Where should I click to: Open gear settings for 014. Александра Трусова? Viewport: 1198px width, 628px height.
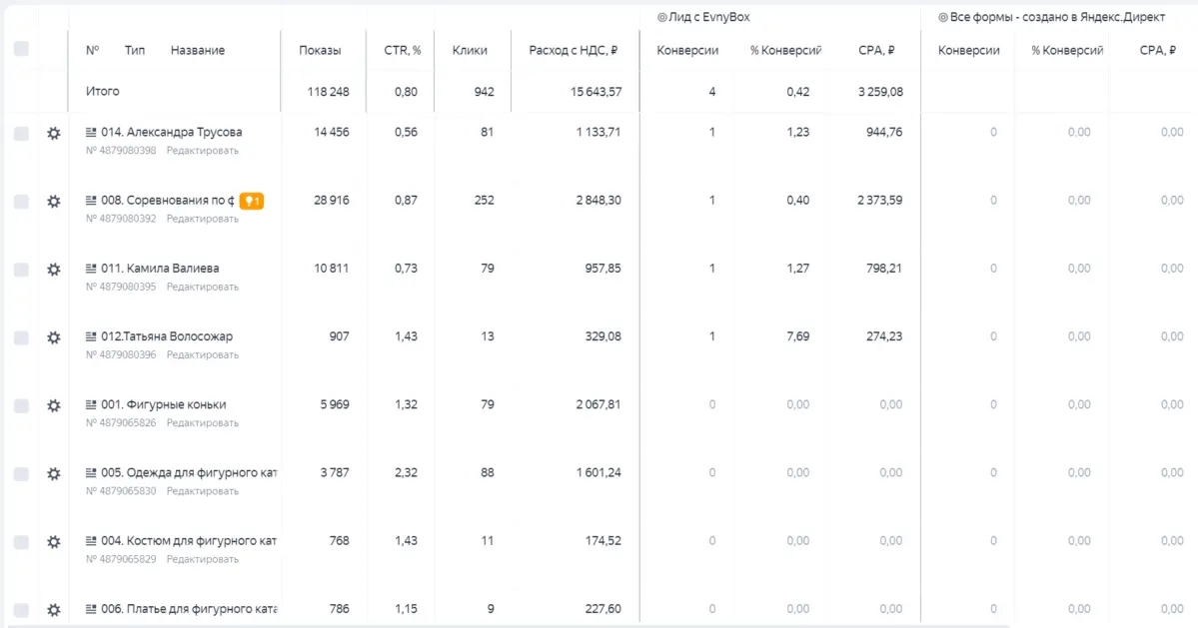coord(54,134)
